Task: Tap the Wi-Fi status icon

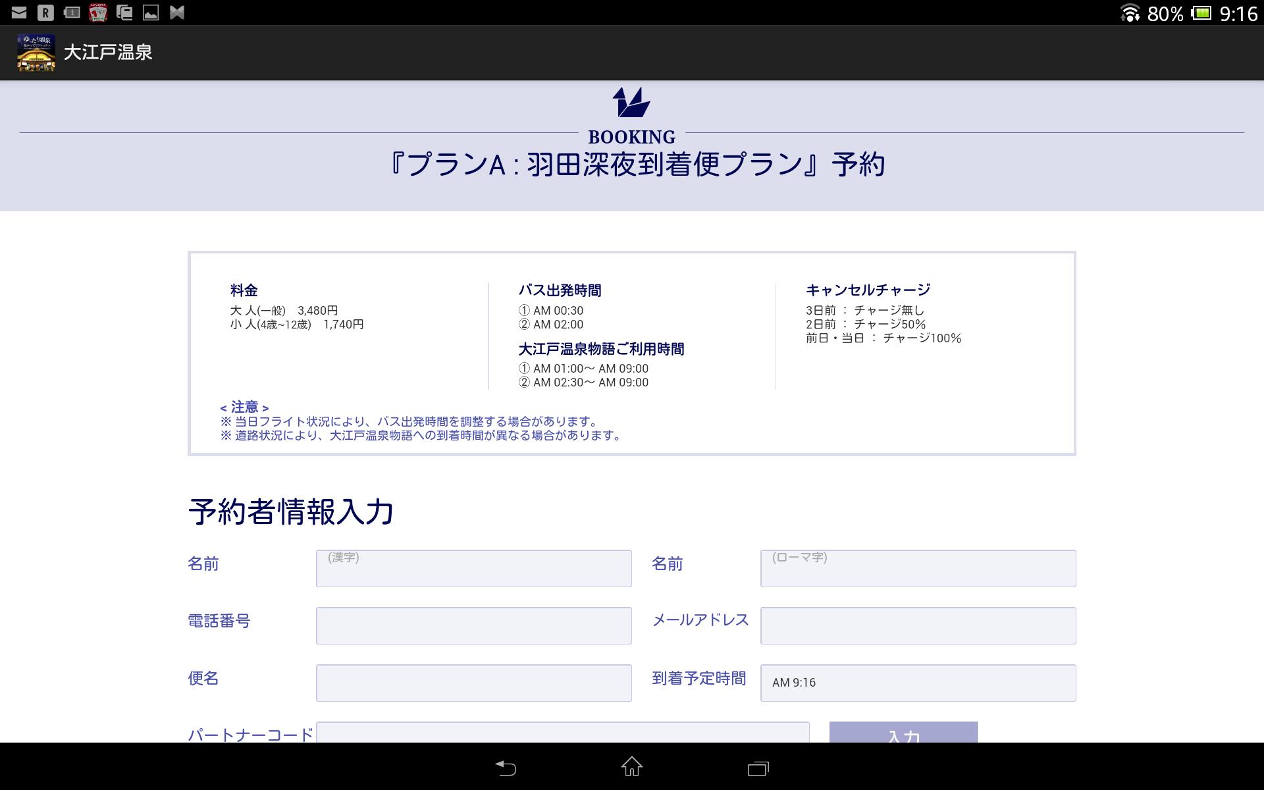Action: pyautogui.click(x=1130, y=13)
